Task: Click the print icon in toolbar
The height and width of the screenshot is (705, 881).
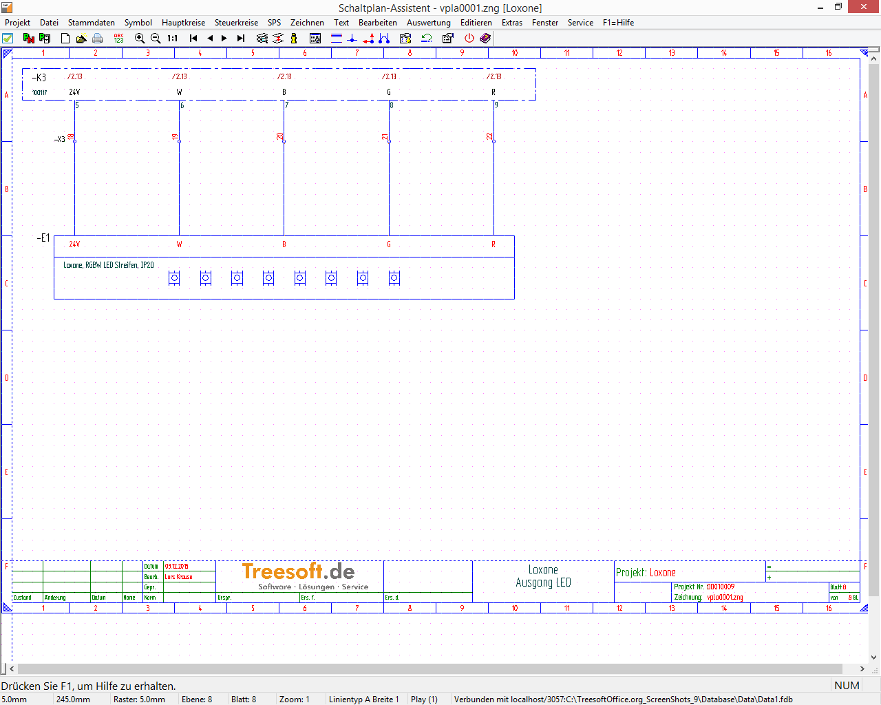Action: pyautogui.click(x=98, y=39)
